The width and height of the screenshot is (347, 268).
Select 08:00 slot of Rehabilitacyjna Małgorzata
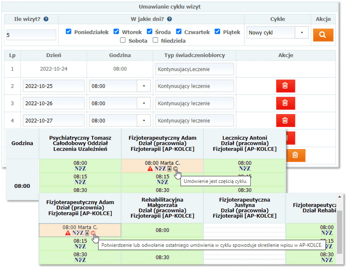tap(162, 230)
